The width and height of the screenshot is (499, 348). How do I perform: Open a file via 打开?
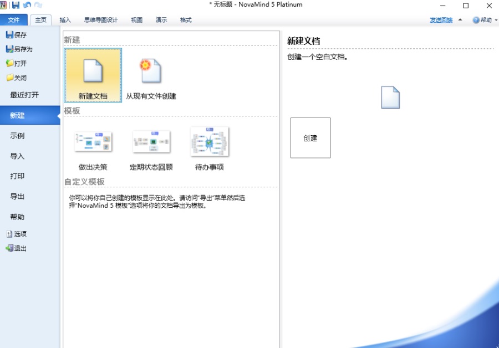tap(16, 63)
